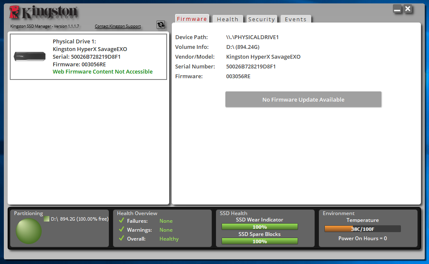Click the Warnings 'None' status value
The height and width of the screenshot is (264, 429).
pos(166,230)
